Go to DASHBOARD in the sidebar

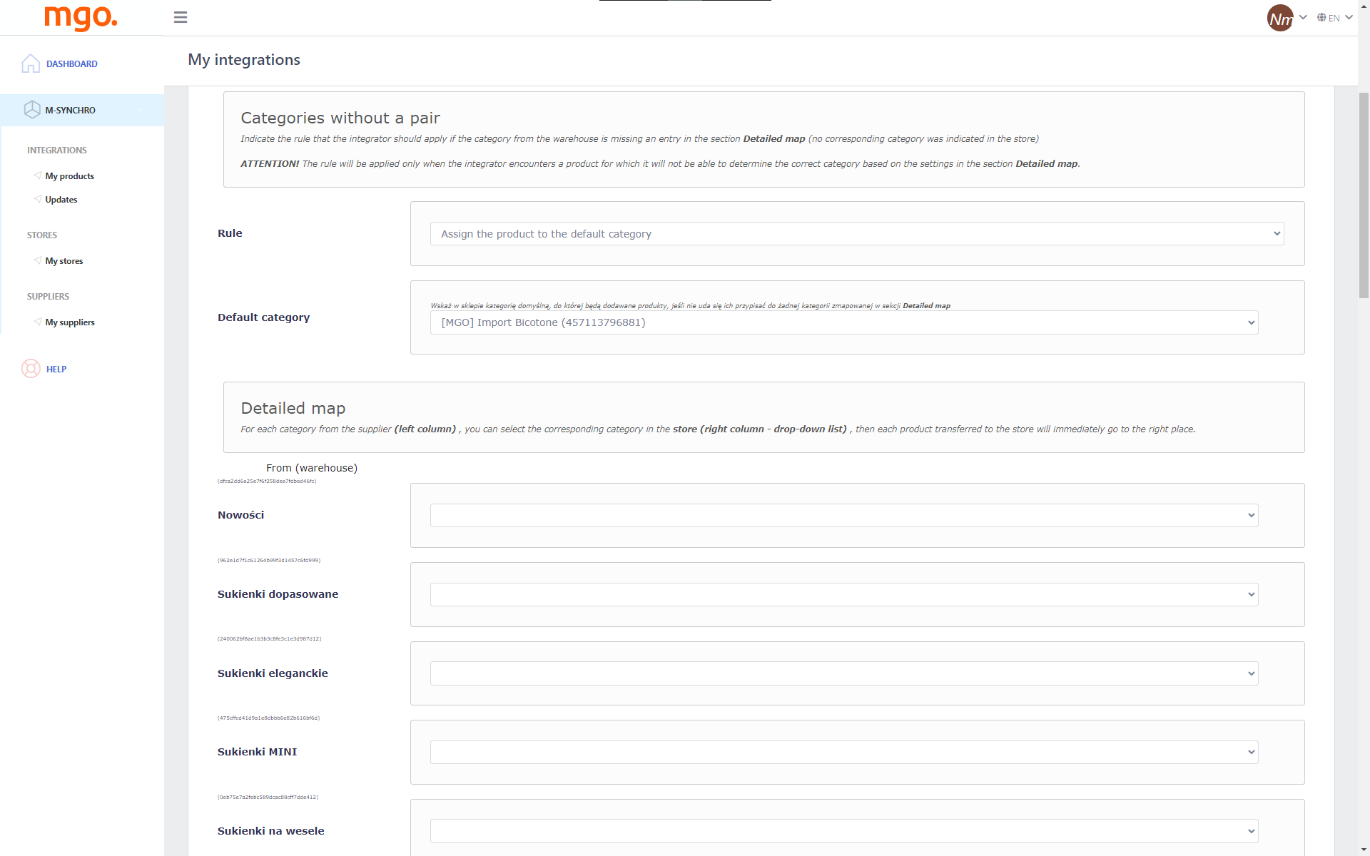click(x=71, y=64)
